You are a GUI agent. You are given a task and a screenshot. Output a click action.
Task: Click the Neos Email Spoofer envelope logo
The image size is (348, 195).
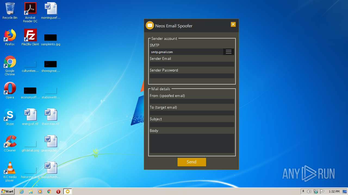coord(150,25)
